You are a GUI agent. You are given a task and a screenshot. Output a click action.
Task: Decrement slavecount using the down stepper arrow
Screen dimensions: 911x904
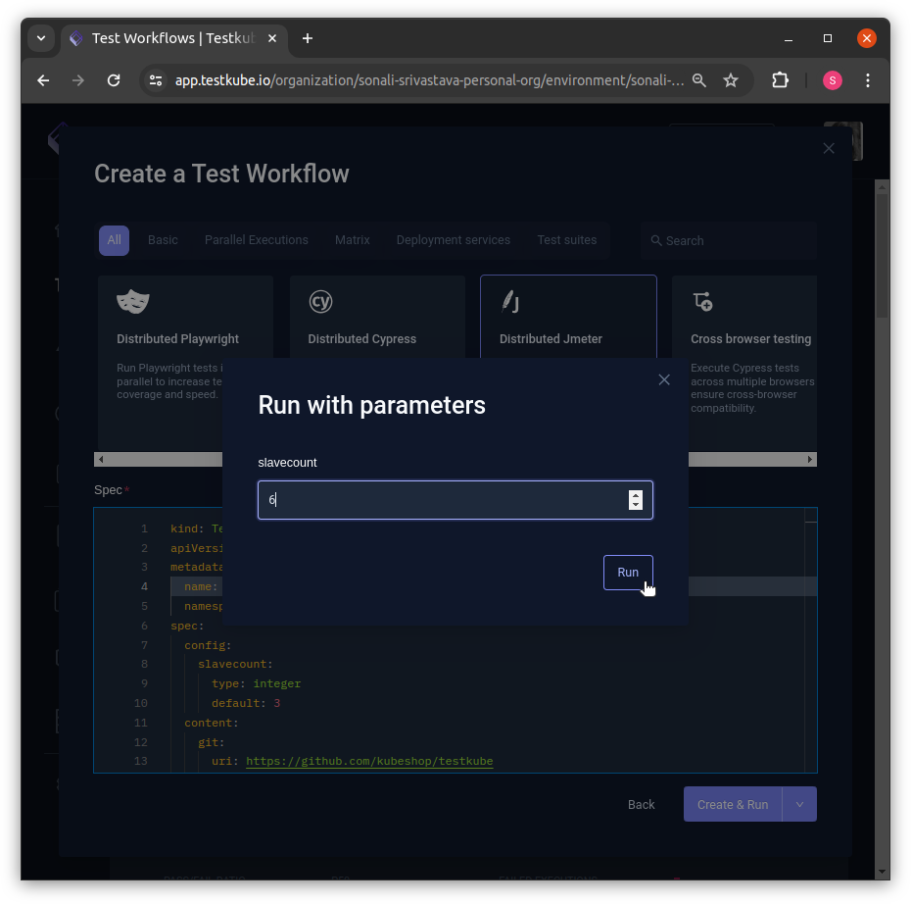(x=636, y=505)
